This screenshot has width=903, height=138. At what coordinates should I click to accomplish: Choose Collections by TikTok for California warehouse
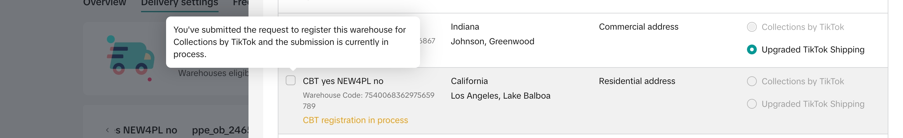pos(752,81)
